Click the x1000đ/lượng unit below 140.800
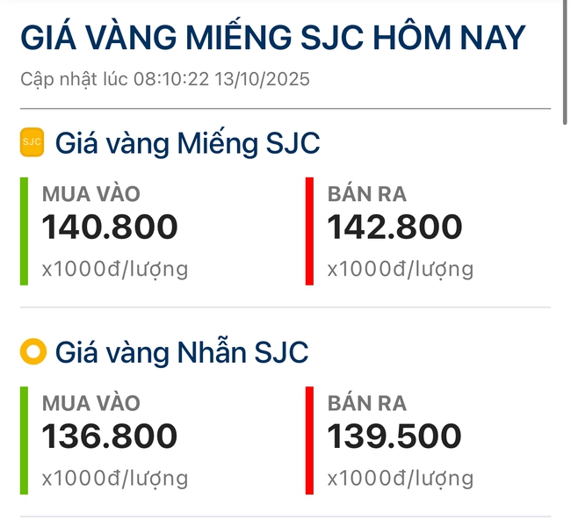The height and width of the screenshot is (527, 571). [115, 269]
